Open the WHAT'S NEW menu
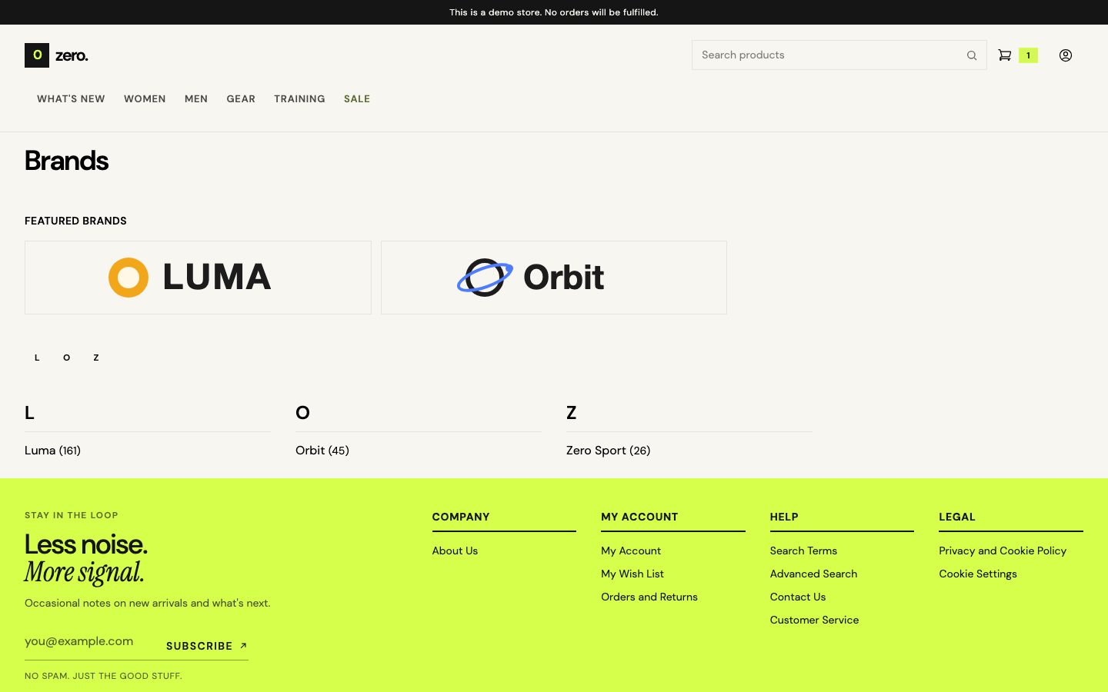This screenshot has height=692, width=1108. 71,99
